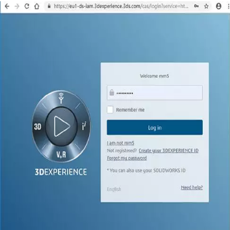Click the browser forward arrow
This screenshot has width=230, height=230.
pos(17,6)
